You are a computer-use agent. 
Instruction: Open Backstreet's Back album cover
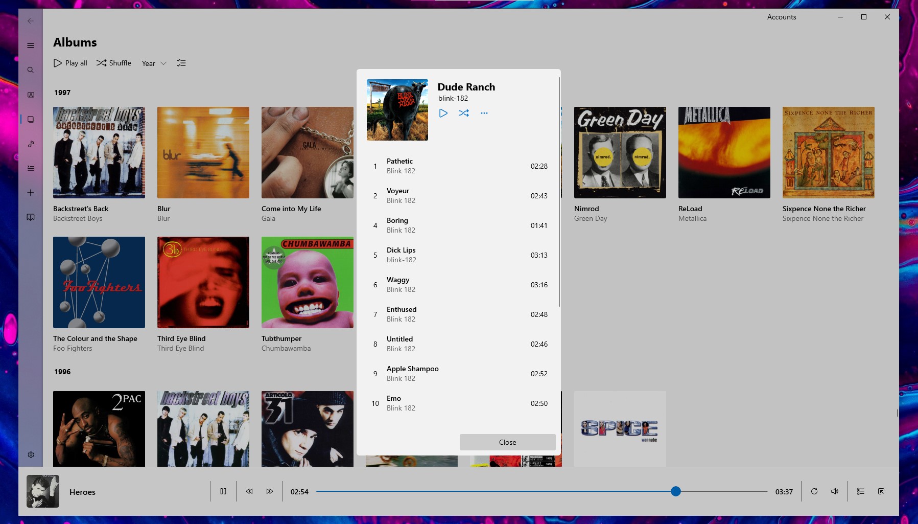coord(99,152)
